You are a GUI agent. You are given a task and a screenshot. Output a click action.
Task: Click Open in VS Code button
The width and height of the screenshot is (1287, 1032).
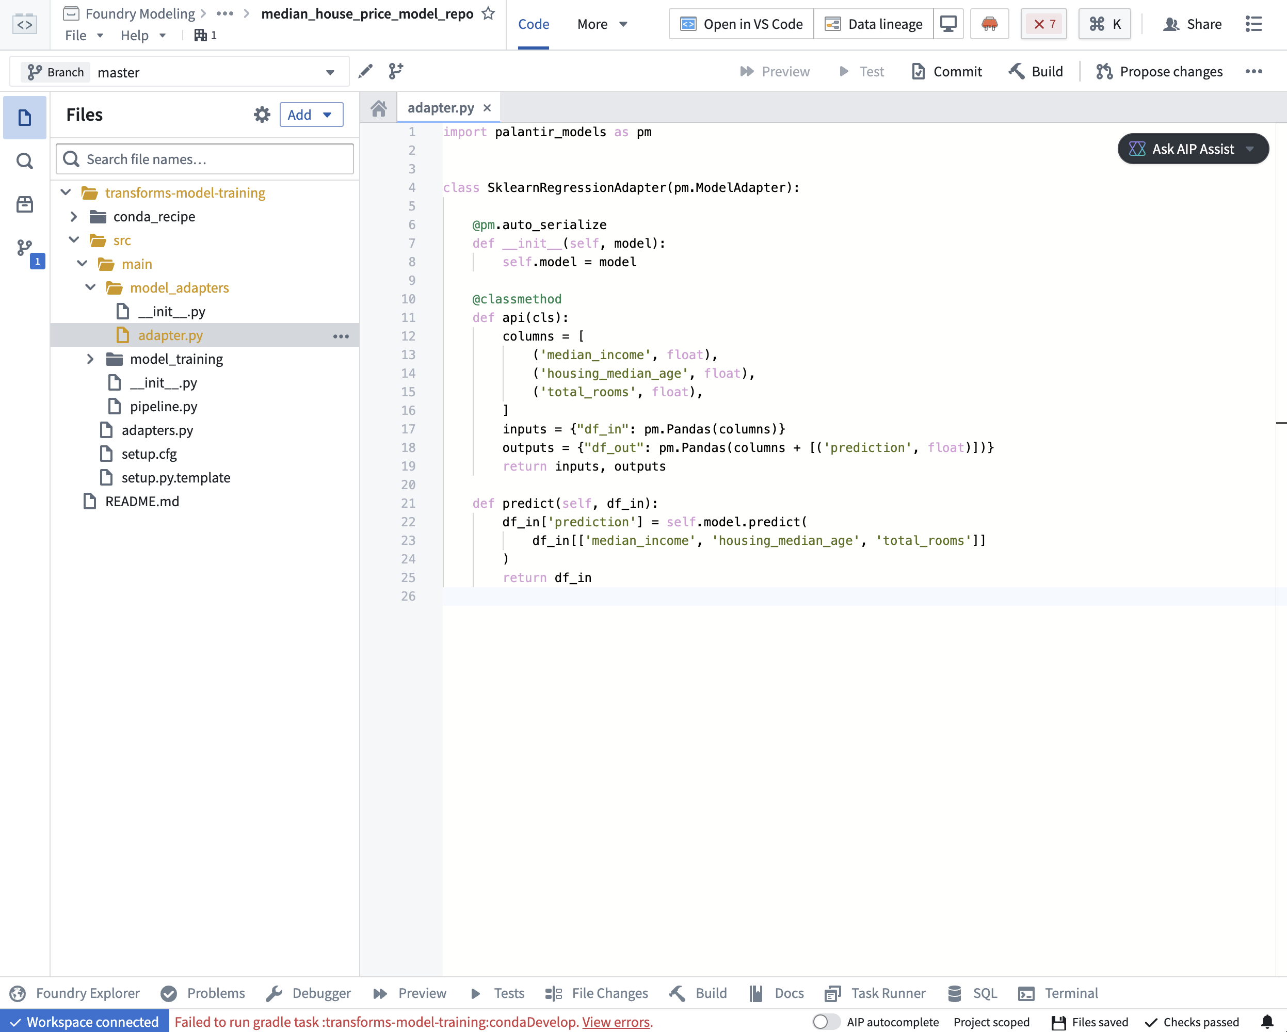tap(742, 24)
